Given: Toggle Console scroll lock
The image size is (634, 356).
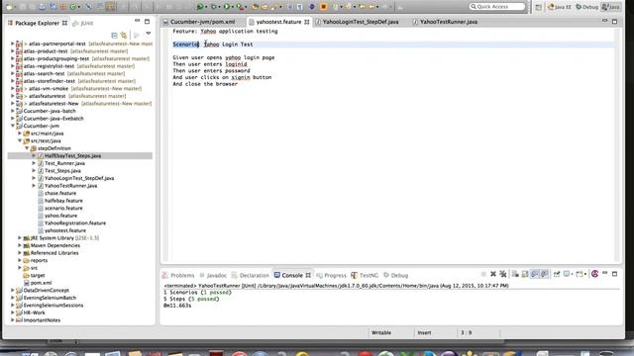Looking at the screenshot, I should [x=525, y=274].
